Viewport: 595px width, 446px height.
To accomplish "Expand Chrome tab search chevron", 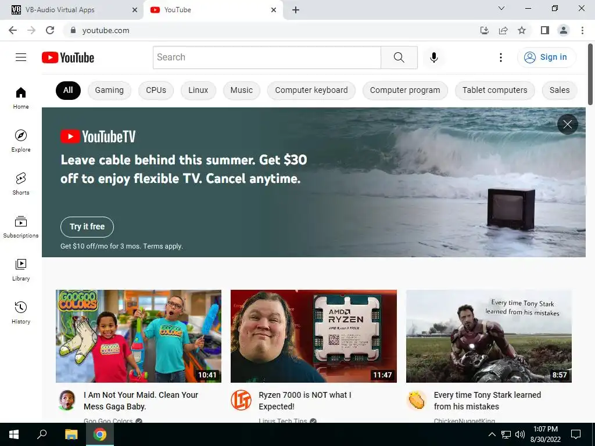I will click(501, 8).
